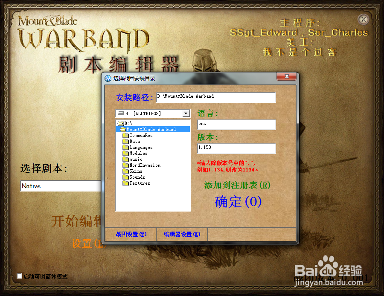
Task: Close the install directory dialog
Action: click(x=287, y=76)
